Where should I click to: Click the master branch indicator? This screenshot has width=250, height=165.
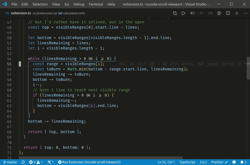[x=10, y=162]
